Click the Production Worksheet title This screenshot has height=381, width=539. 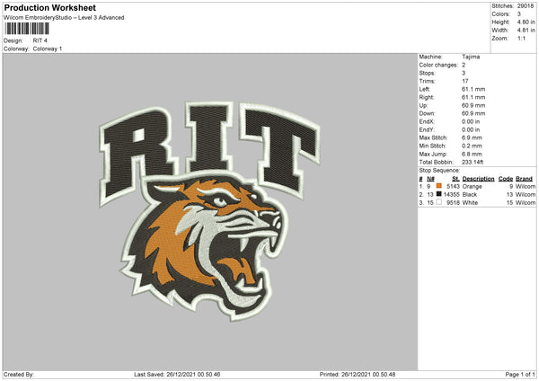(49, 7)
